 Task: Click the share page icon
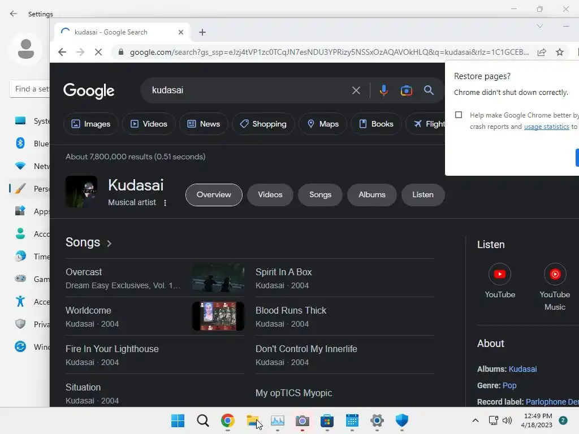click(542, 52)
